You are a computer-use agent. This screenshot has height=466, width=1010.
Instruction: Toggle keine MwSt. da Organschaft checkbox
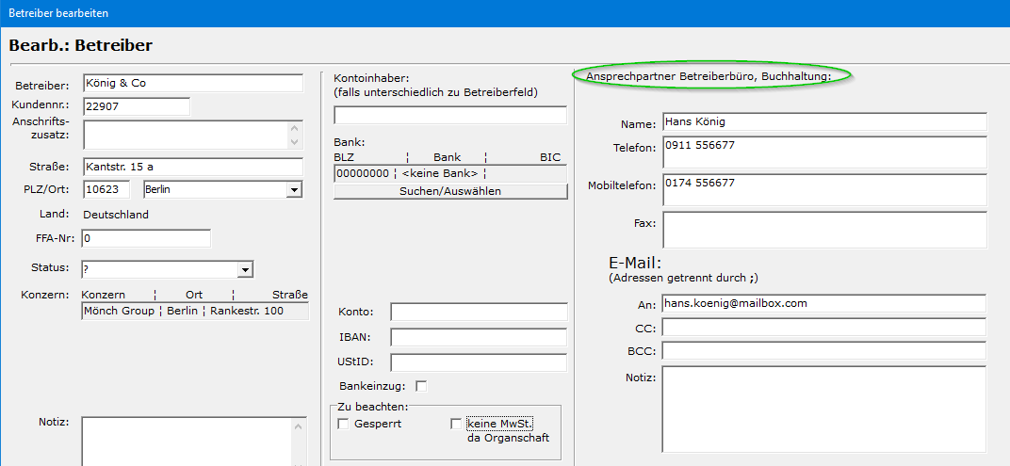click(457, 425)
